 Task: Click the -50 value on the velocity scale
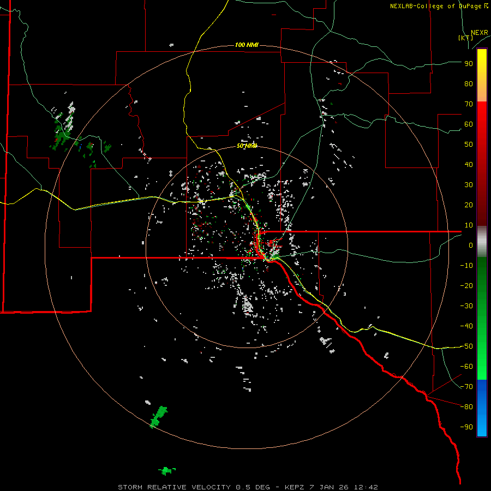(466, 346)
